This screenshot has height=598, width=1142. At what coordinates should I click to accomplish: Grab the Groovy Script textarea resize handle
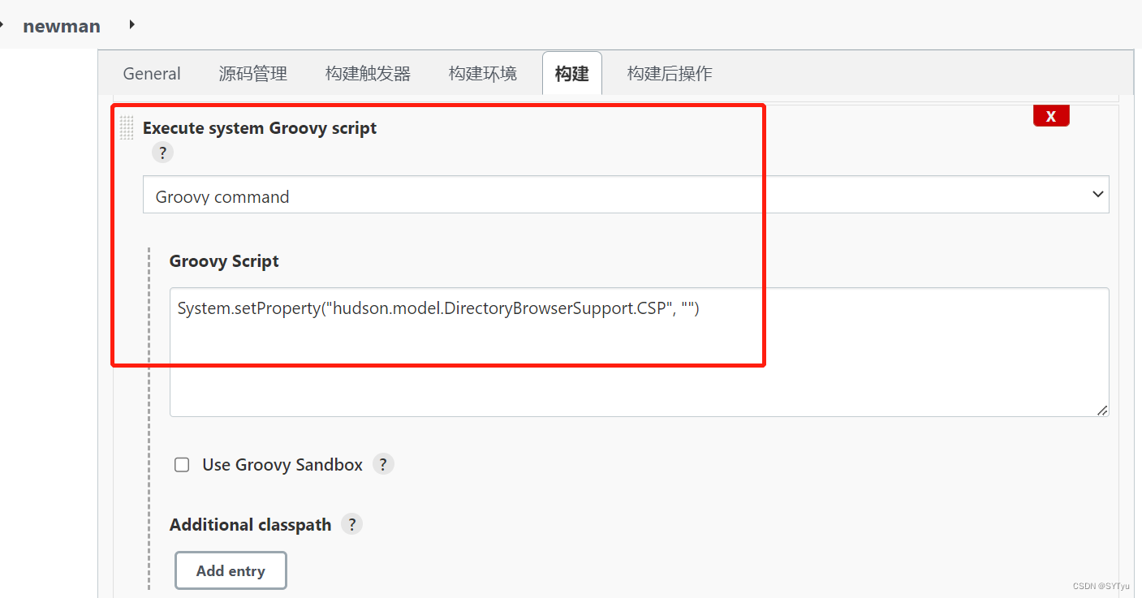click(x=1102, y=411)
